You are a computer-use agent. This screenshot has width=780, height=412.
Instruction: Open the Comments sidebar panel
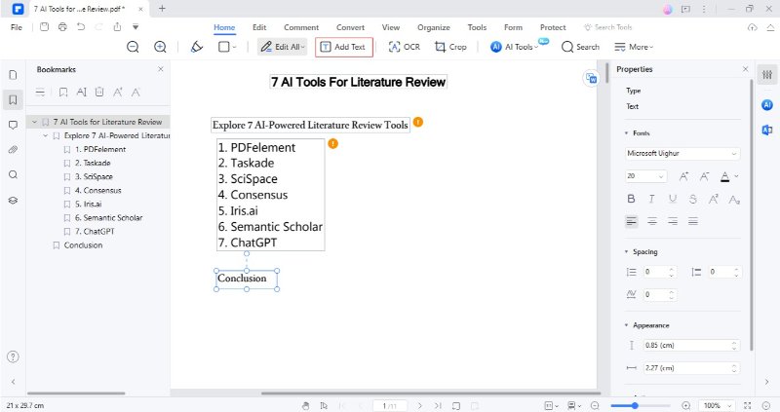pos(13,125)
